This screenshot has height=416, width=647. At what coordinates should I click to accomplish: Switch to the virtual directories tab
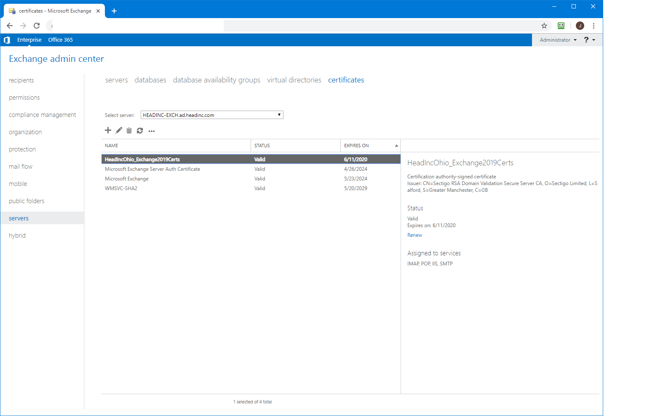point(294,80)
